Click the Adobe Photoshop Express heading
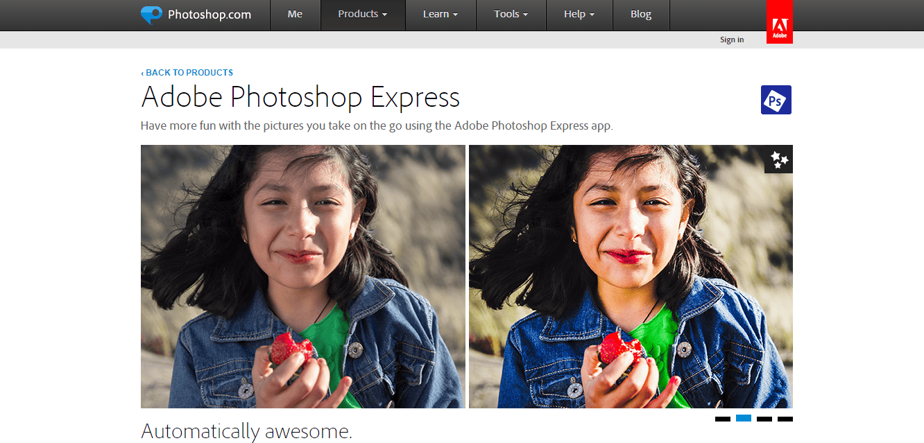This screenshot has width=924, height=443. (300, 97)
